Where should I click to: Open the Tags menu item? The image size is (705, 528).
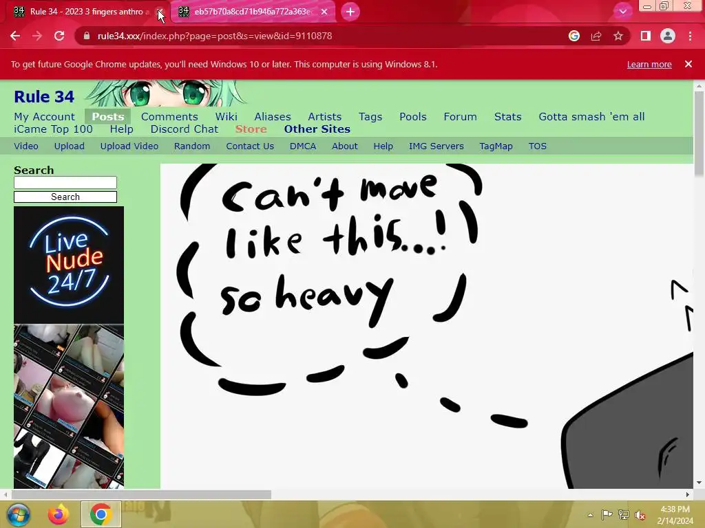click(370, 117)
